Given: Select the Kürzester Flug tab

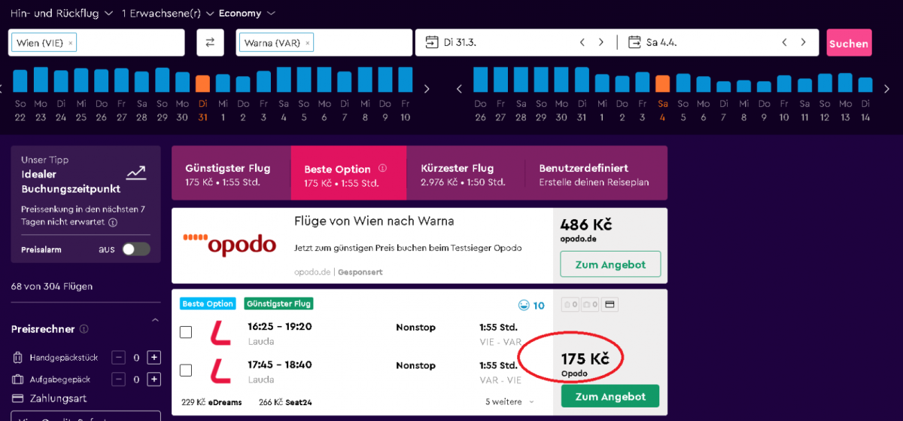Looking at the screenshot, I should (464, 174).
